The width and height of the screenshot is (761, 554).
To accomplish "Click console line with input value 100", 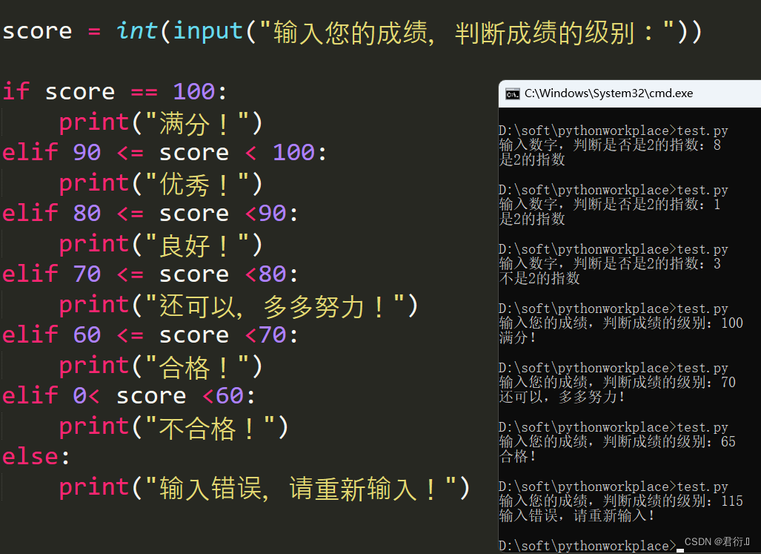I will tap(621, 323).
